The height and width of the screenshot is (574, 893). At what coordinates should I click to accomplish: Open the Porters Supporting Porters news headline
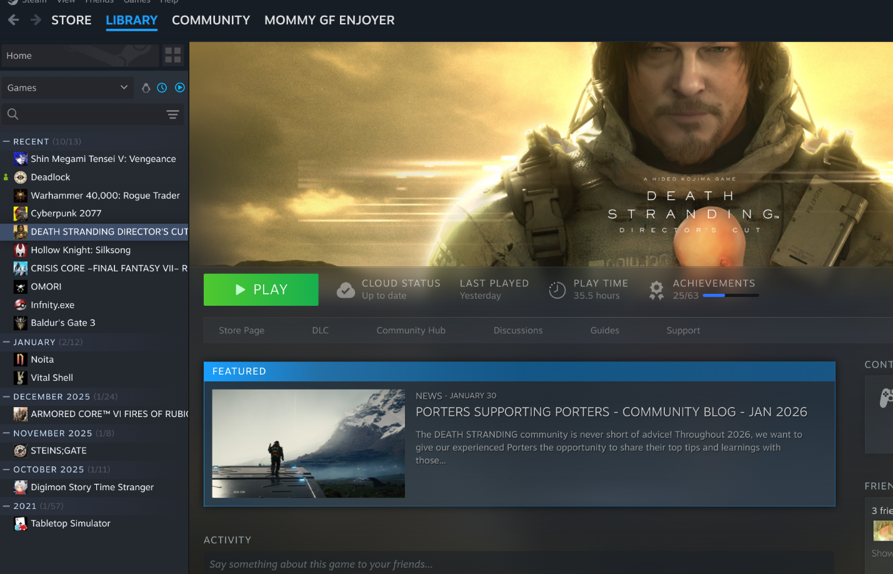(611, 412)
